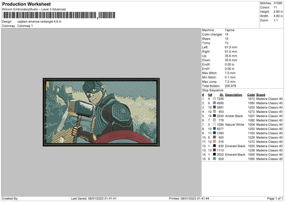Click the Up value '35.6 mm'
The width and height of the screenshot is (285, 202).
[231, 56]
